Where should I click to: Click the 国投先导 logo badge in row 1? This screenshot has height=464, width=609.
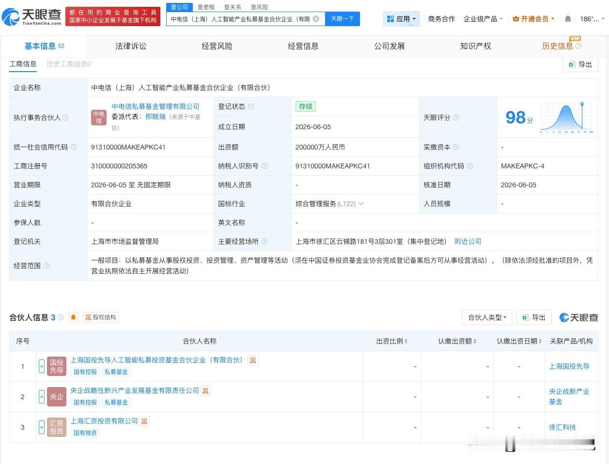(x=57, y=366)
